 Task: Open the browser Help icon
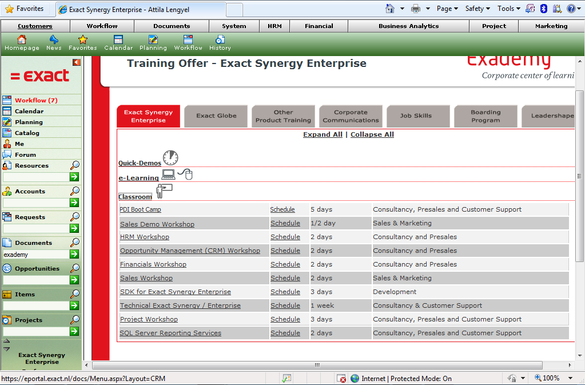[571, 9]
